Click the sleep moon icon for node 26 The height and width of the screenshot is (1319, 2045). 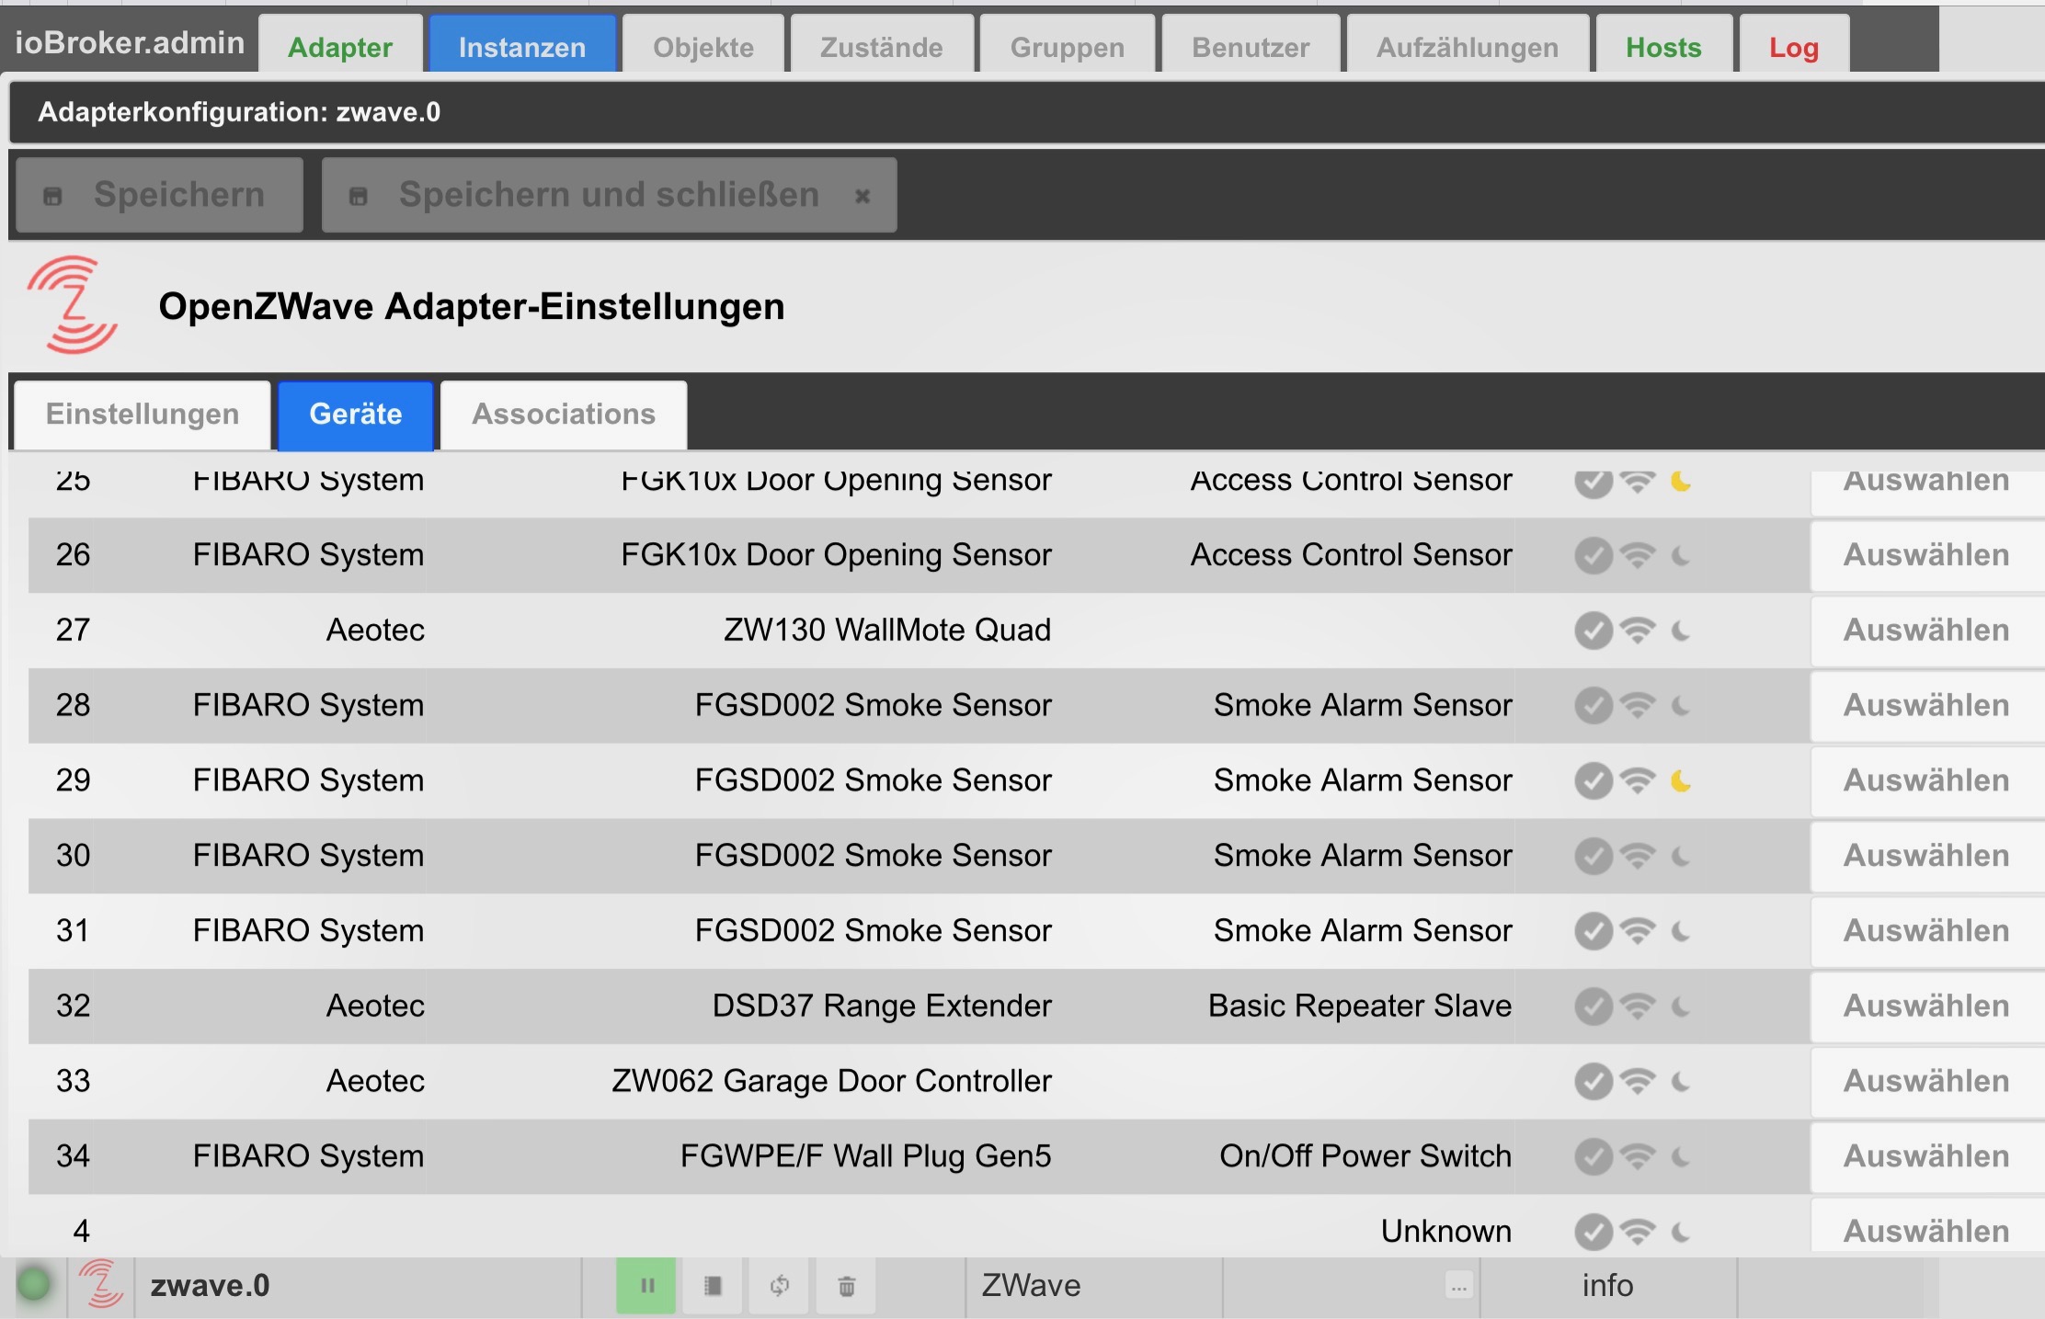coord(1681,555)
